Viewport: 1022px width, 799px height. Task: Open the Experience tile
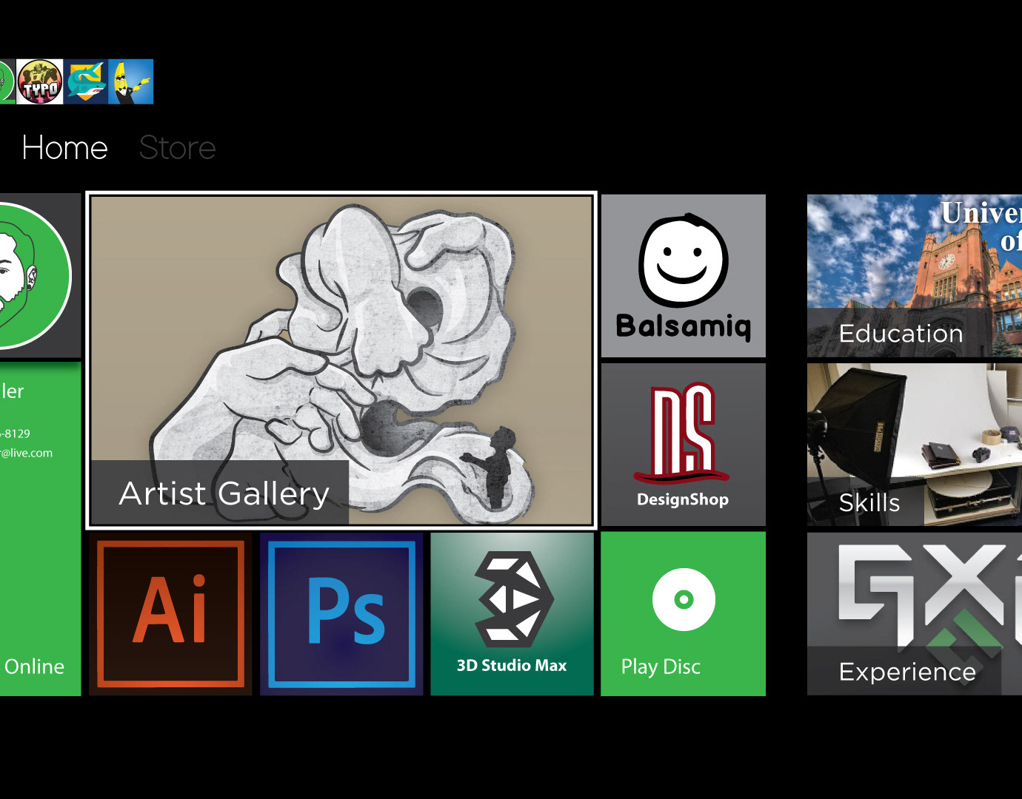click(915, 614)
